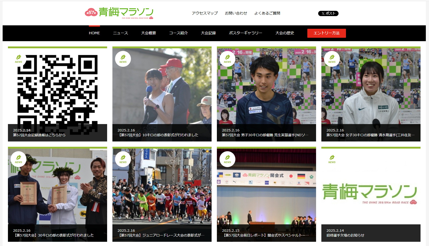Click NEWS badge on 招待選手欠場のお知らせ card

click(332, 159)
